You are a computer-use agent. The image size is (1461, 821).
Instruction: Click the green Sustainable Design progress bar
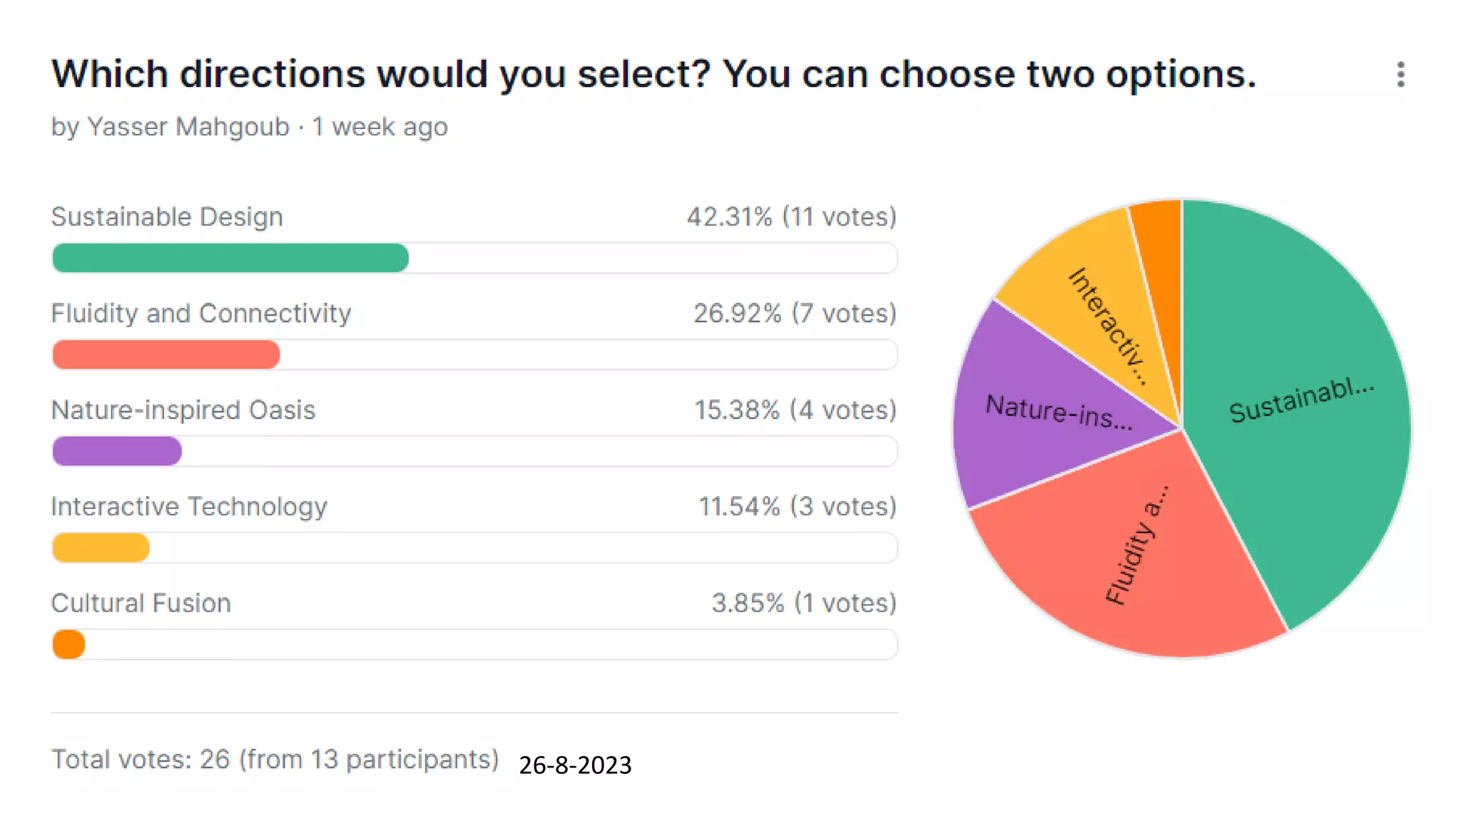coord(230,258)
